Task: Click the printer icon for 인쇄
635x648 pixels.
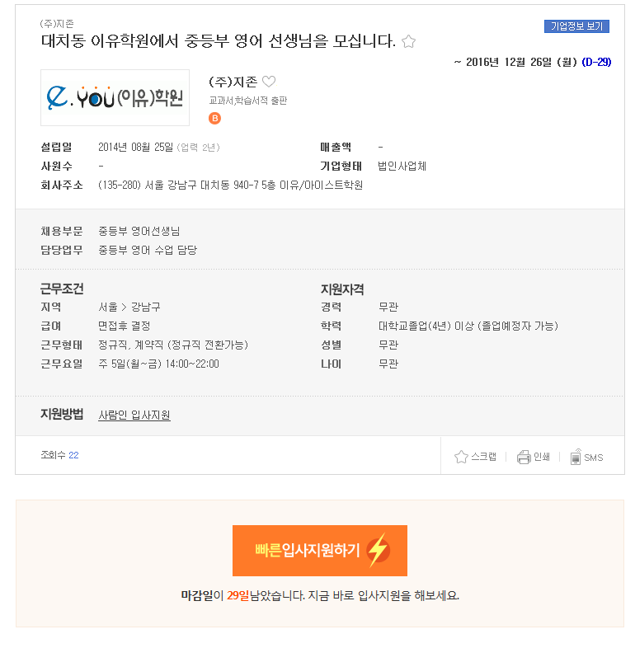Action: pyautogui.click(x=524, y=457)
